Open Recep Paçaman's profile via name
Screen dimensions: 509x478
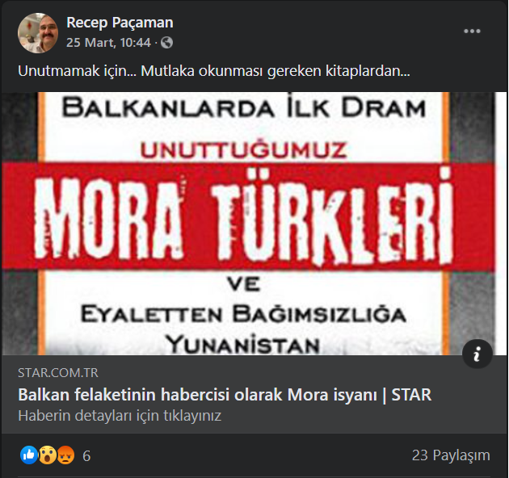[x=120, y=23]
